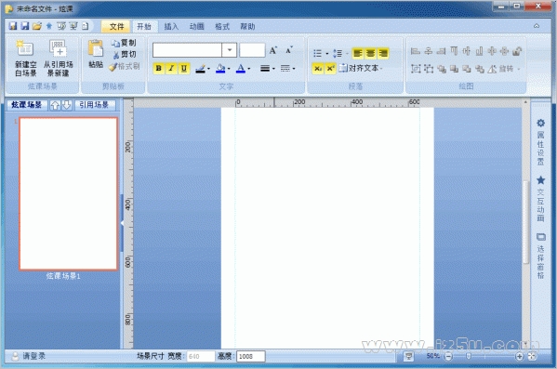
Task: Open Interactive Animation (交互动画) star panel
Action: (x=540, y=199)
